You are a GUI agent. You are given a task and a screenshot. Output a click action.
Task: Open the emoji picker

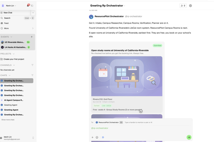(97, 137)
